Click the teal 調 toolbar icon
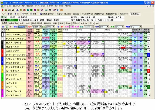Image resolution: width=155 pixels, height=110 pixels. (x=28, y=10)
